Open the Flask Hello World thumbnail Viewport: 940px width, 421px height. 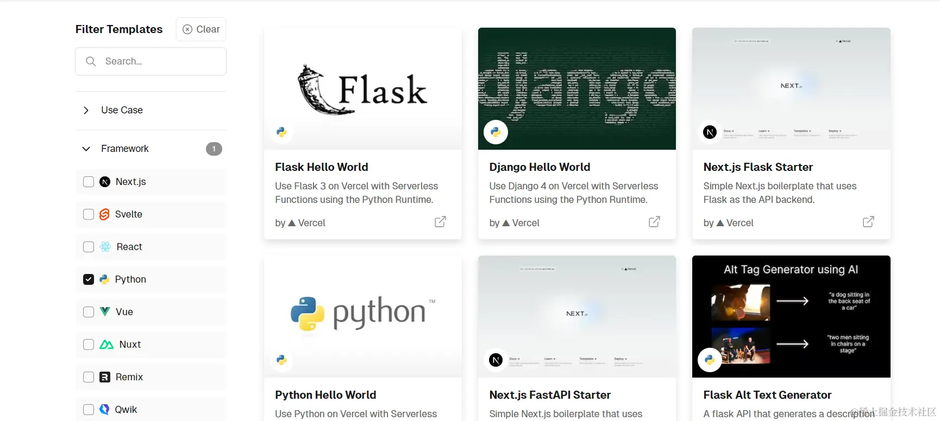pyautogui.click(x=363, y=89)
